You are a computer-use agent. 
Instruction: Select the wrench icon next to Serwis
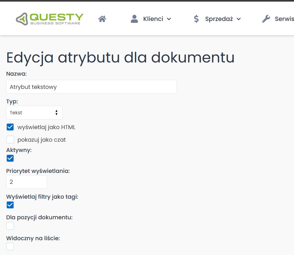(x=265, y=18)
